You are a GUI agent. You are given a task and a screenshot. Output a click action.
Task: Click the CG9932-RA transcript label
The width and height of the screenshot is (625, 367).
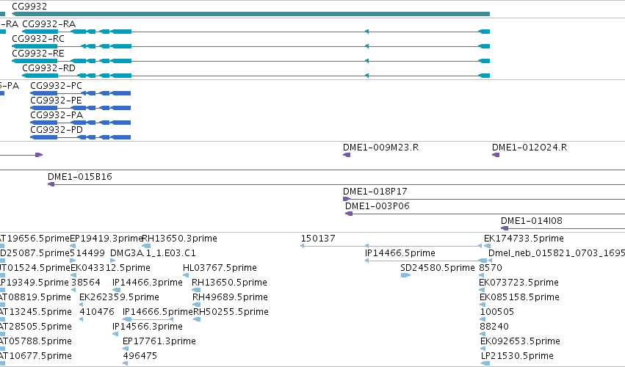(48, 24)
